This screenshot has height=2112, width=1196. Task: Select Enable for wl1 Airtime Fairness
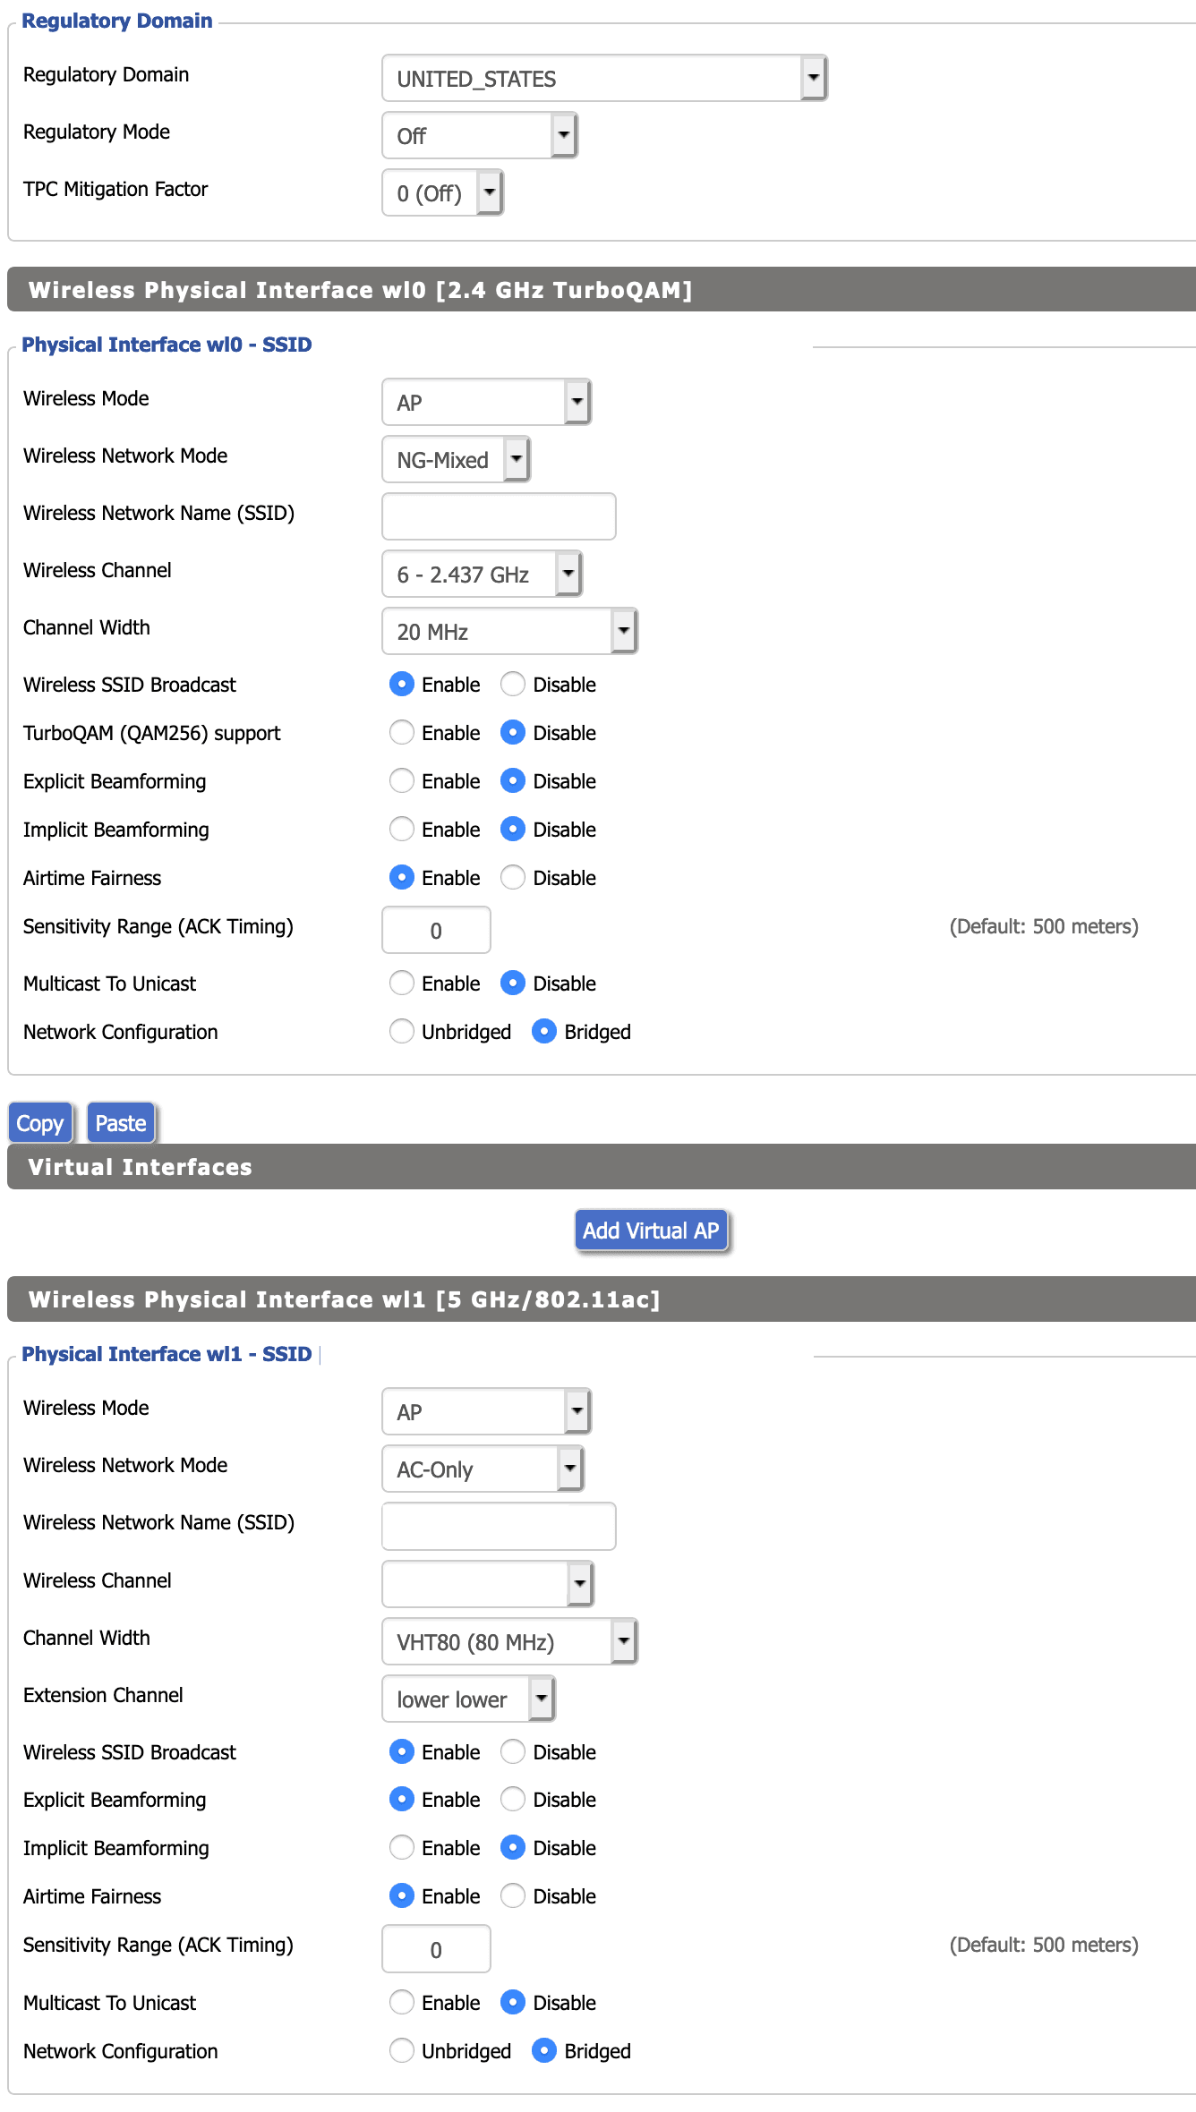[x=402, y=1895]
